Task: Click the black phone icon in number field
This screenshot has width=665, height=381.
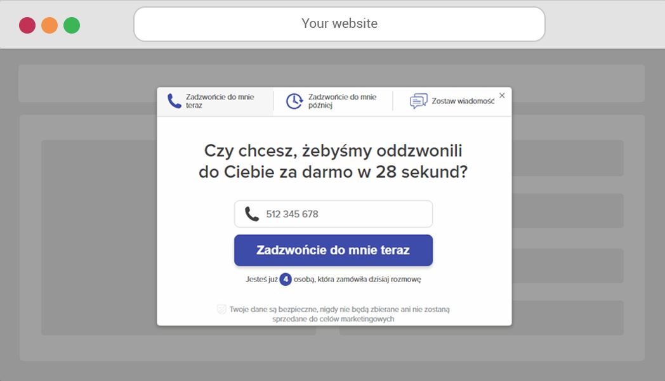Action: coord(251,214)
